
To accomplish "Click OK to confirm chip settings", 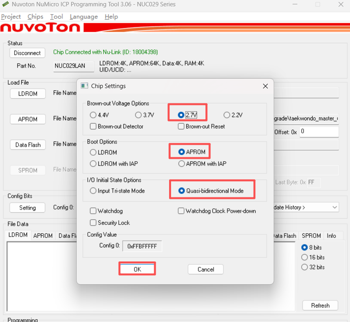I will coord(137,269).
